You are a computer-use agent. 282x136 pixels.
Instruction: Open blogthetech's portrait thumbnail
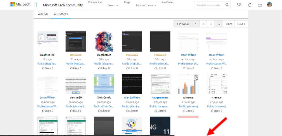point(104,41)
